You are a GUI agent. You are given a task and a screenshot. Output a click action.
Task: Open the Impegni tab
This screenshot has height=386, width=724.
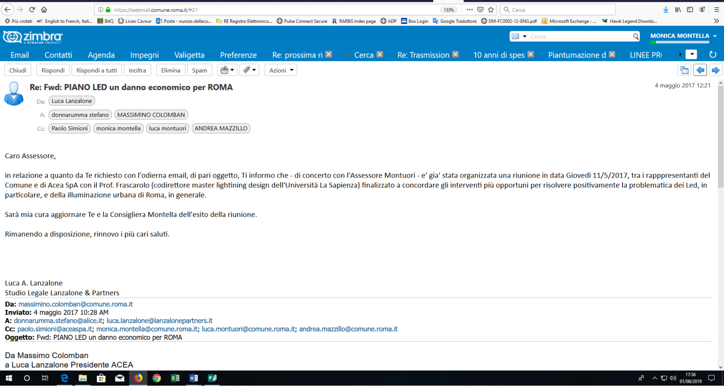coord(144,55)
